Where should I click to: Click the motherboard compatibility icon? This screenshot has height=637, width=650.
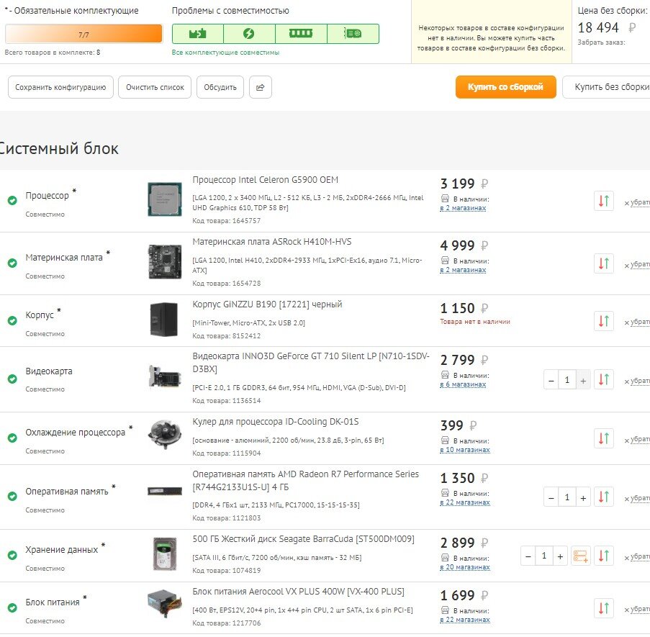(198, 34)
